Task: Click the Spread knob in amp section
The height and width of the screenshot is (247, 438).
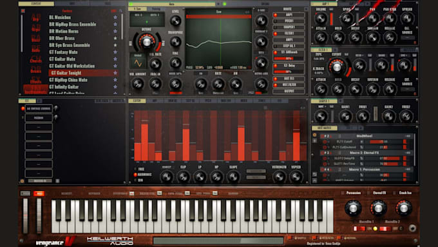Action: click(x=406, y=19)
